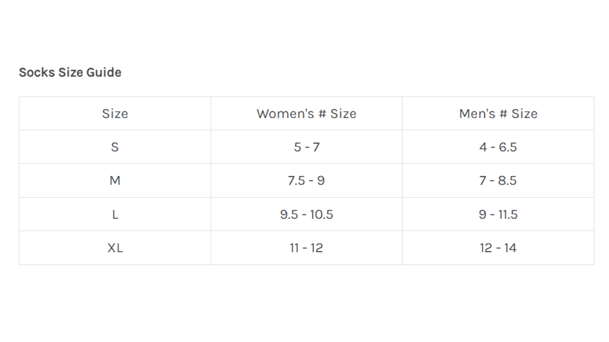Viewport: 609px width, 342px height.
Task: Click the men's 12 - 14 cell
Action: (498, 248)
